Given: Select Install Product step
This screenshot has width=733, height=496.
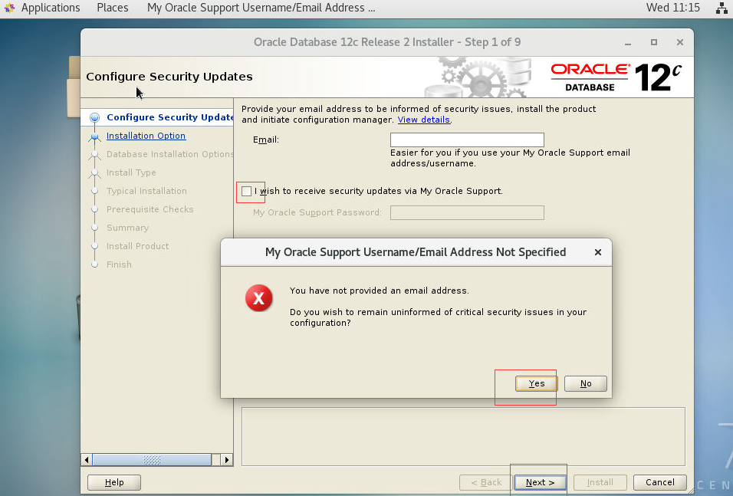Looking at the screenshot, I should (137, 246).
